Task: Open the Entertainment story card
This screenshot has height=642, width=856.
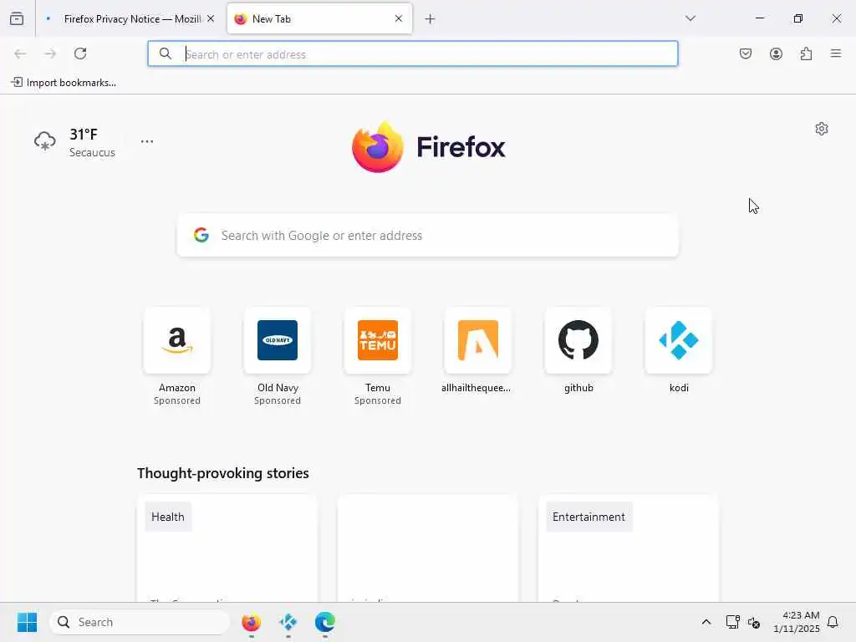Action: pos(629,548)
